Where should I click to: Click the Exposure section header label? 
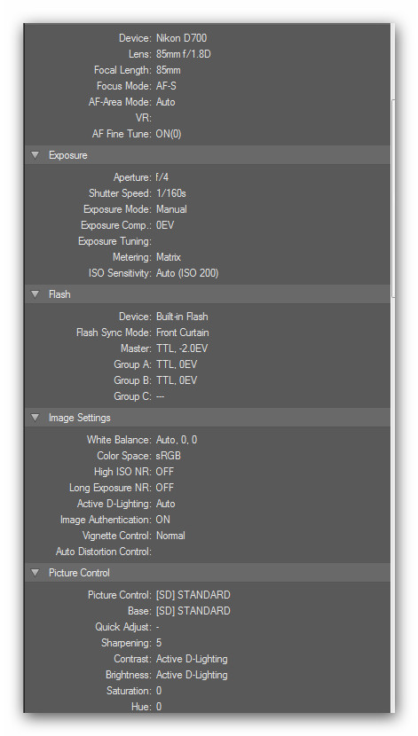click(68, 155)
